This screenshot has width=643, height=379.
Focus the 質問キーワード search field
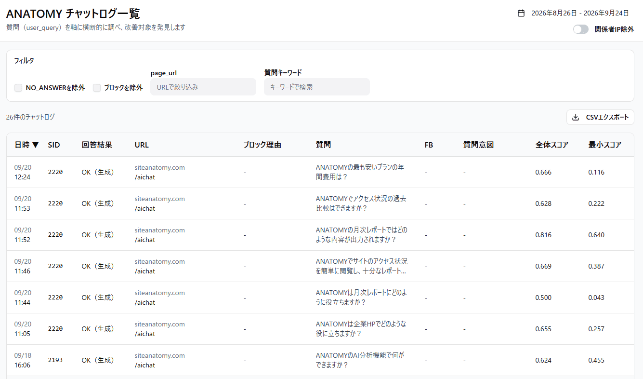(x=317, y=87)
